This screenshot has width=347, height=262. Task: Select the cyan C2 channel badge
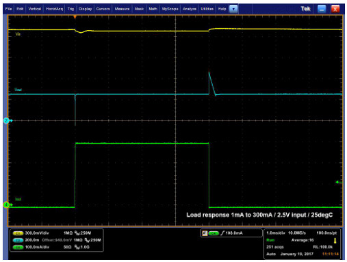tap(18, 240)
